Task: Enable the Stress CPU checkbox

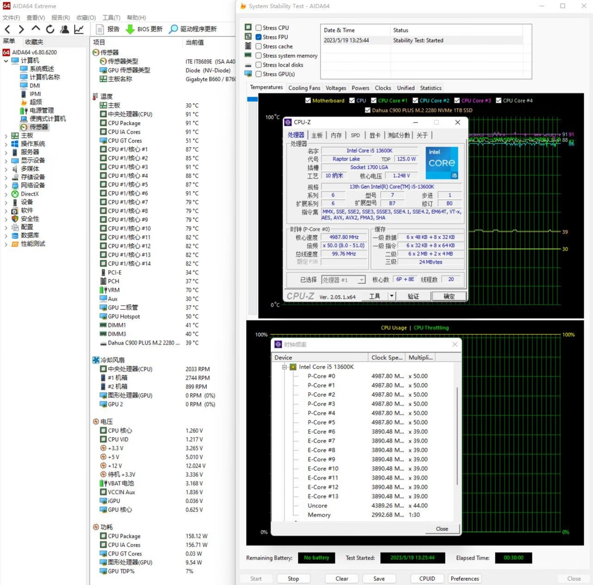Action: point(259,28)
